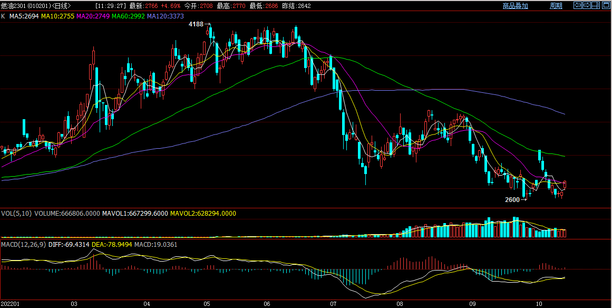The width and height of the screenshot is (612, 308).
Task: Select the MA20:2749 indicator label
Action: pyautogui.click(x=93, y=16)
